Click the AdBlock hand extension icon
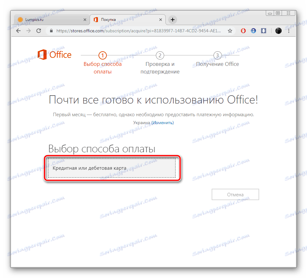Screen dimensions: 307x278 click(x=243, y=31)
